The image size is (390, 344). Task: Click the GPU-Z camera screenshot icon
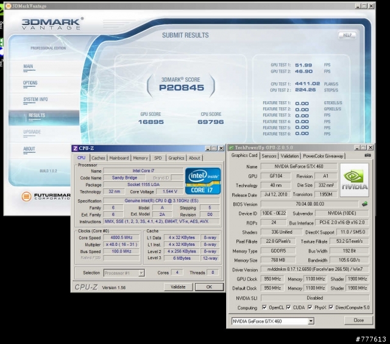click(x=367, y=156)
